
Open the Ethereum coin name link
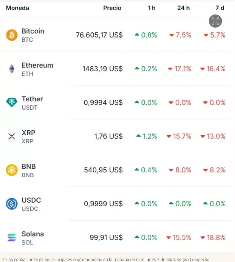click(38, 65)
